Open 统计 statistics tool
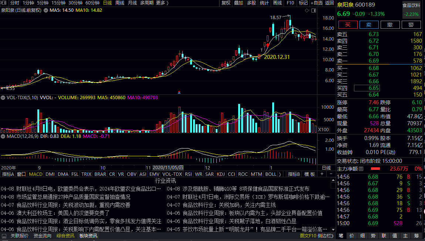425x241 pixels. 264,3
